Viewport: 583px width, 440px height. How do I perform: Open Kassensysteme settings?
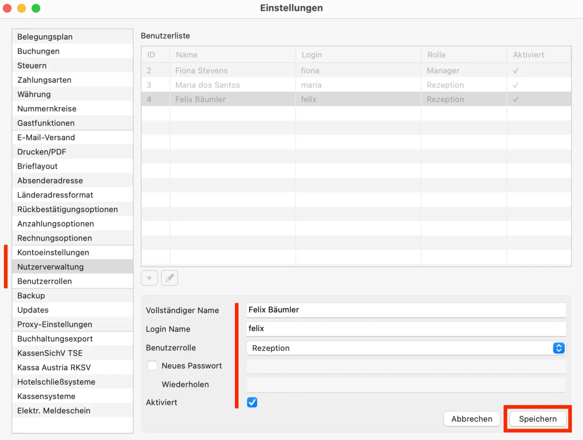[73, 396]
